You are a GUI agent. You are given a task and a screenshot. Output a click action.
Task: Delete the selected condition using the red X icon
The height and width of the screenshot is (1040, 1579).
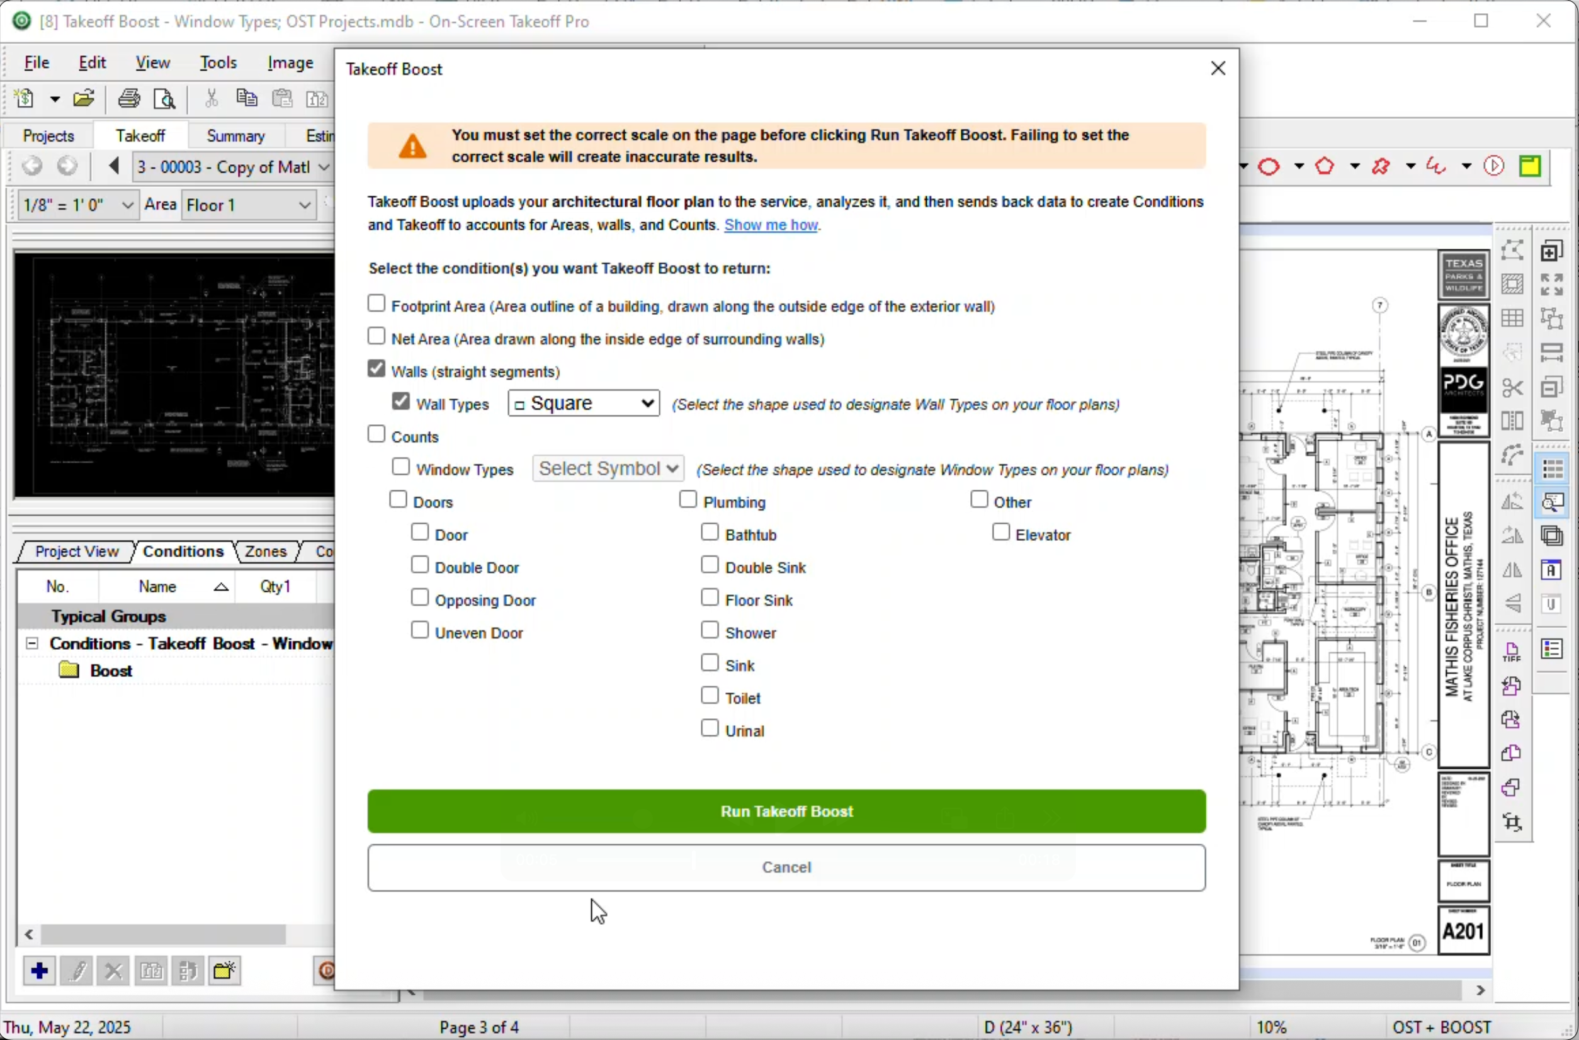tap(113, 970)
